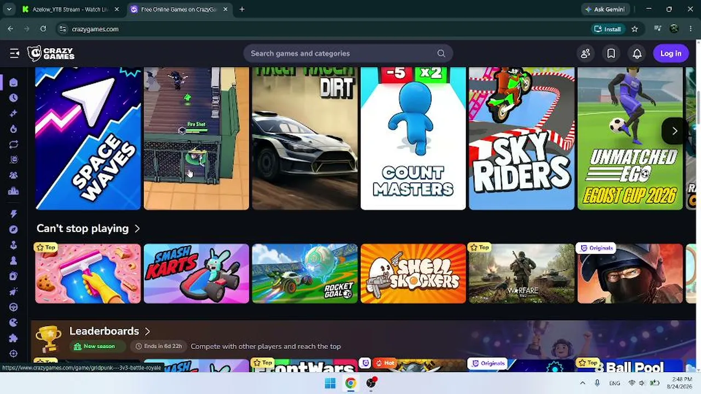
Task: Open Unmatched Ego Egoist Cup 2026
Action: click(630, 138)
